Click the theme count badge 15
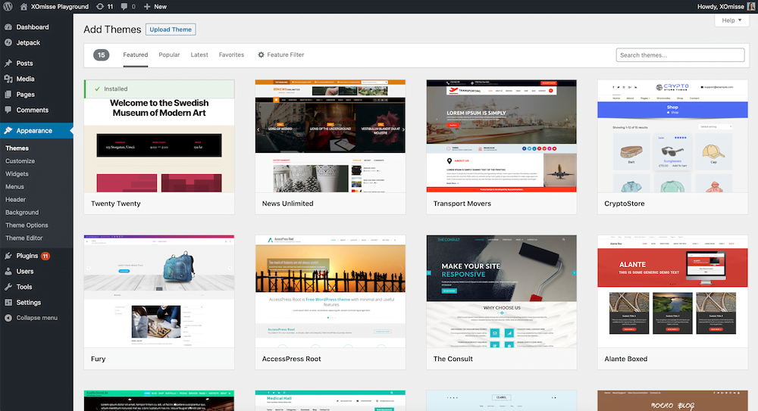The width and height of the screenshot is (758, 411). click(x=101, y=55)
